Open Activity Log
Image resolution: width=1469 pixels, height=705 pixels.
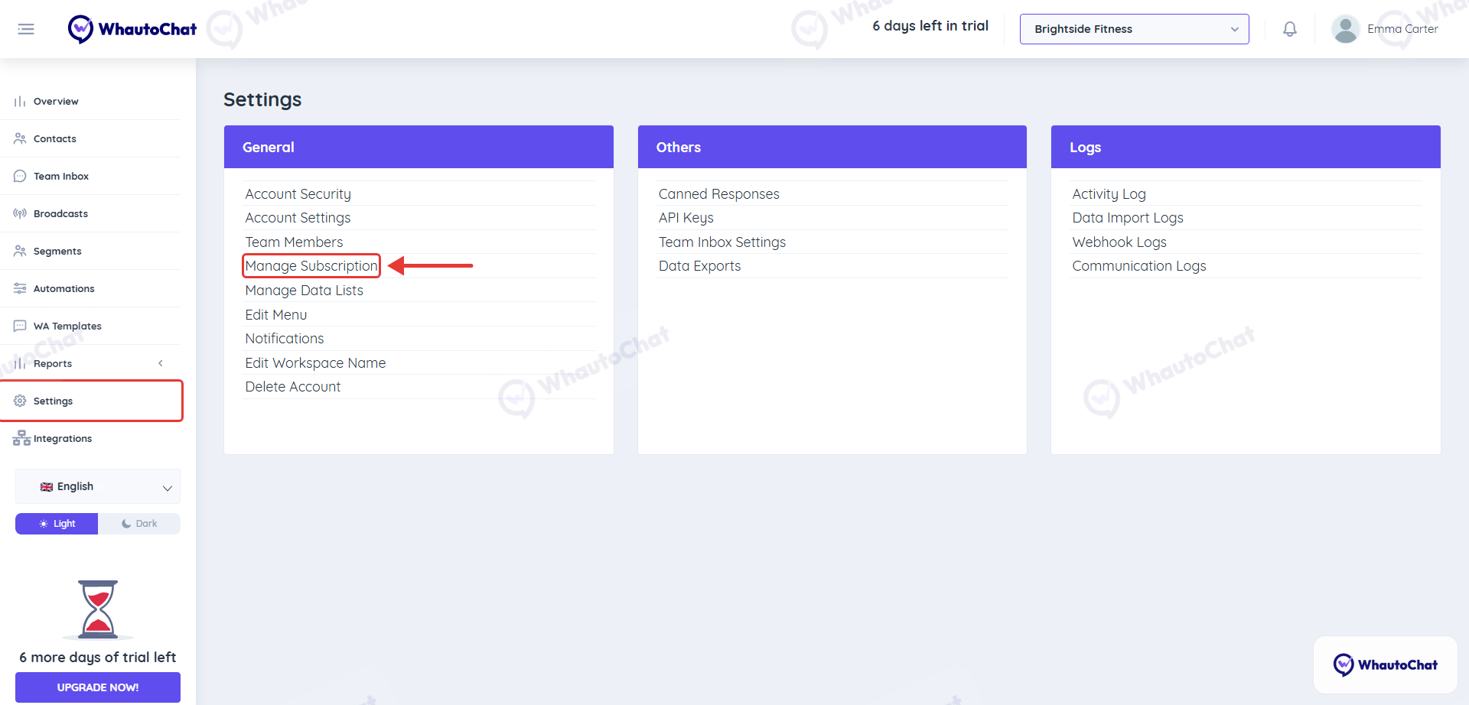(x=1109, y=194)
